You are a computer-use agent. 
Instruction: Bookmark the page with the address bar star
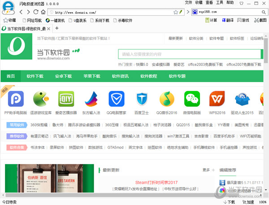point(176,12)
